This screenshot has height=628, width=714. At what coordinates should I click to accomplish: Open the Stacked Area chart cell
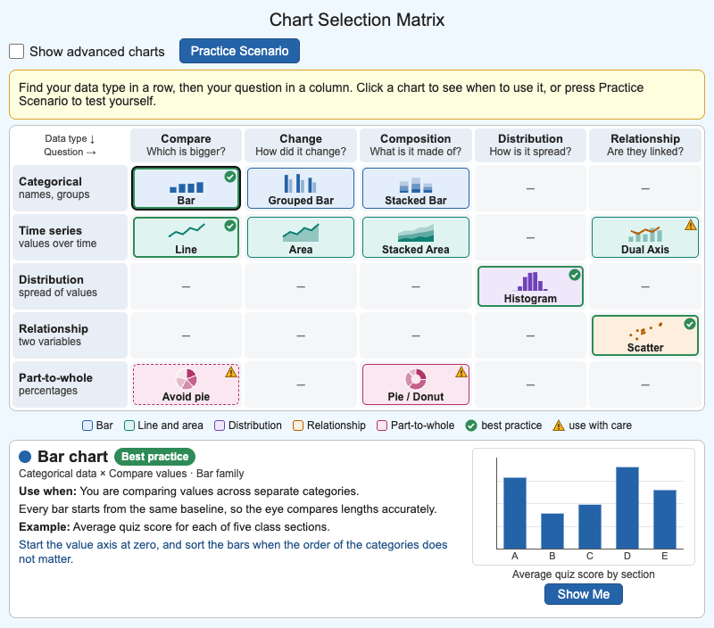[416, 237]
